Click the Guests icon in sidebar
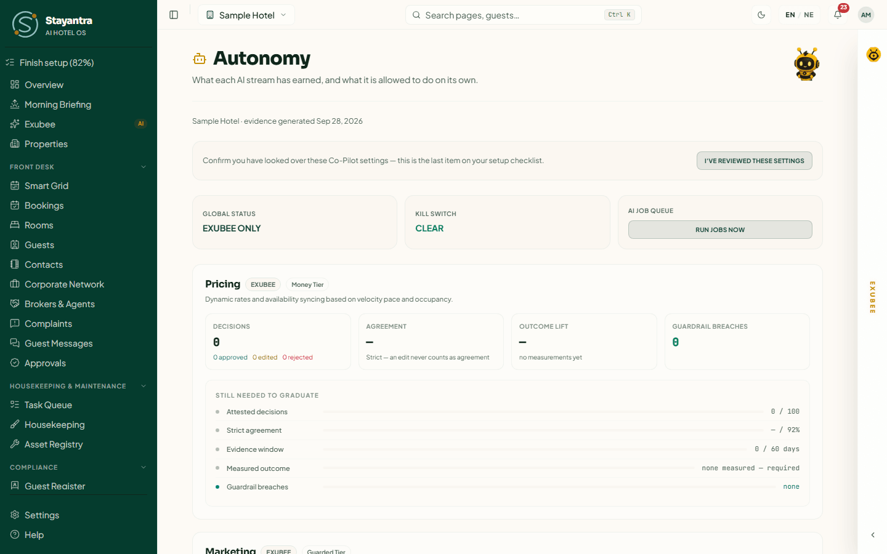This screenshot has height=554, width=887. pos(15,244)
